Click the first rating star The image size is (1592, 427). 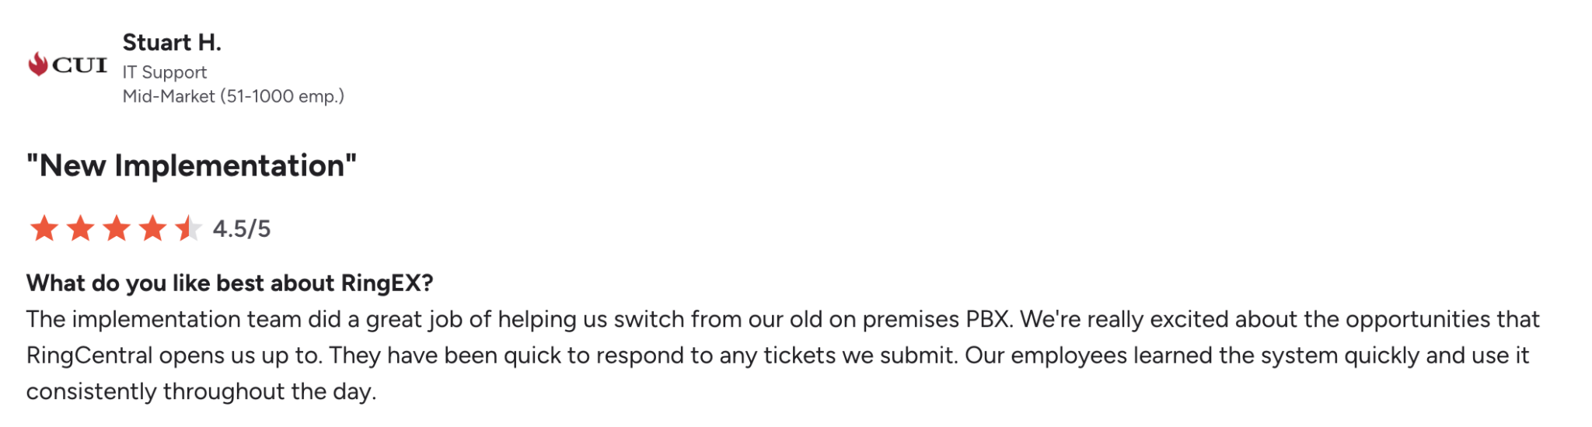pyautogui.click(x=44, y=229)
